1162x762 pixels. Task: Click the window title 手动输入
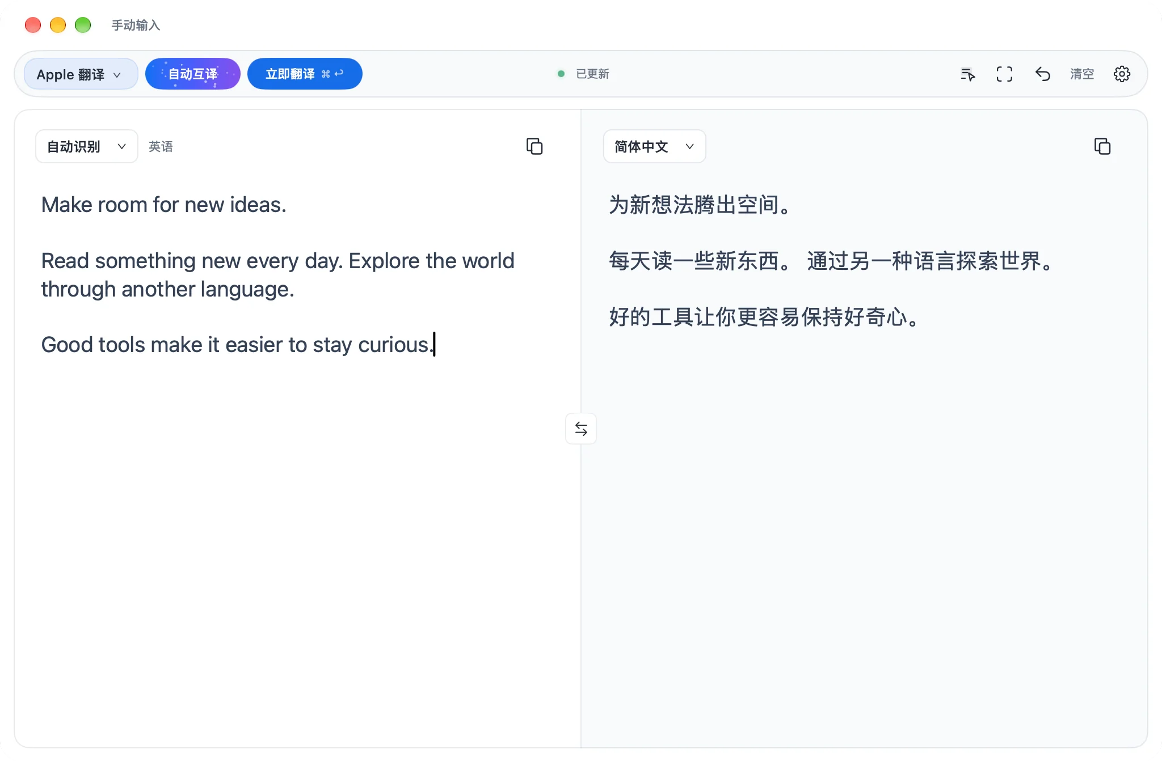[136, 26]
